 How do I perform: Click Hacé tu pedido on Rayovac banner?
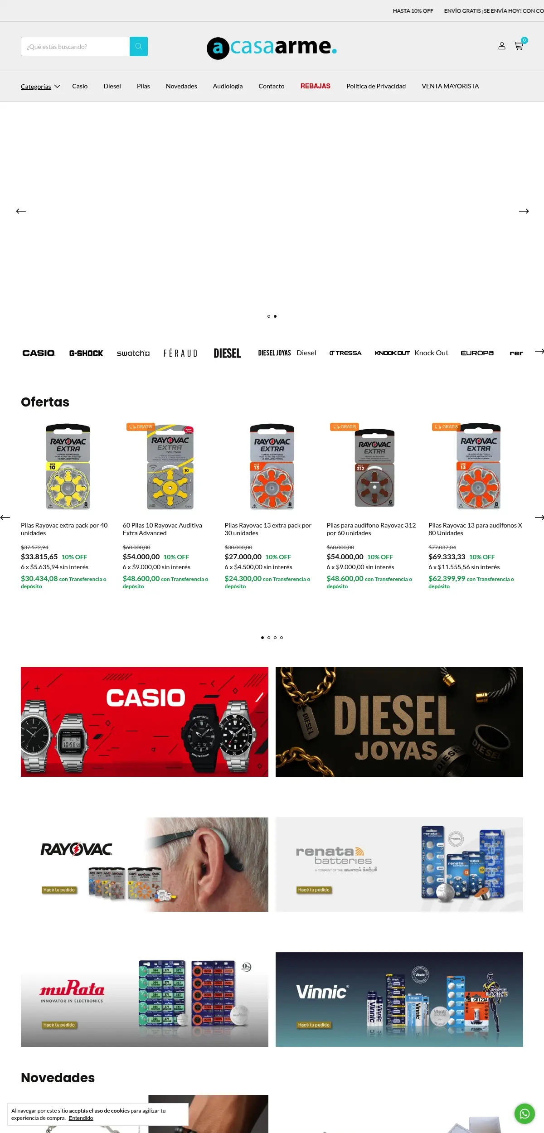pos(59,890)
